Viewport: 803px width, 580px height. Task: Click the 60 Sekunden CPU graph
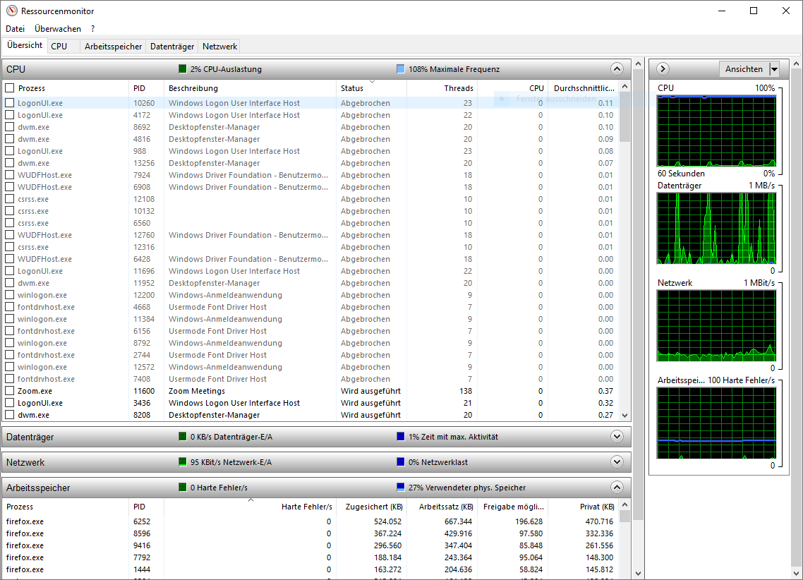coord(716,130)
